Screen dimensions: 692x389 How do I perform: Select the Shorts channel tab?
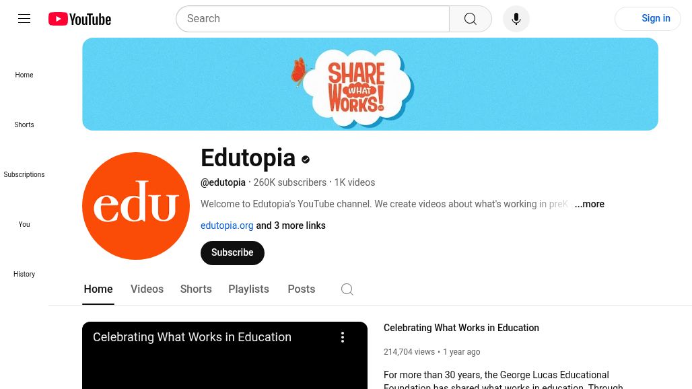(196, 289)
